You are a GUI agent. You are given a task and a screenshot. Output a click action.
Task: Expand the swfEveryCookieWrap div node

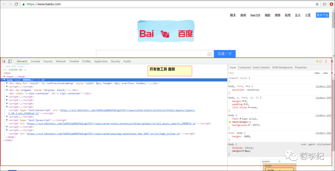(x=7, y=83)
